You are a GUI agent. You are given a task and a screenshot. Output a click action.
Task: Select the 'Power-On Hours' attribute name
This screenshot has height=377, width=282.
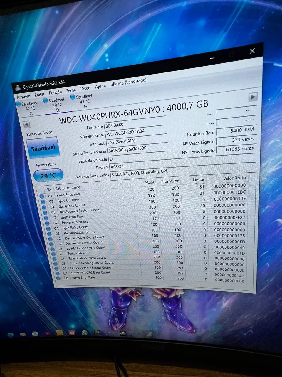tap(75, 222)
